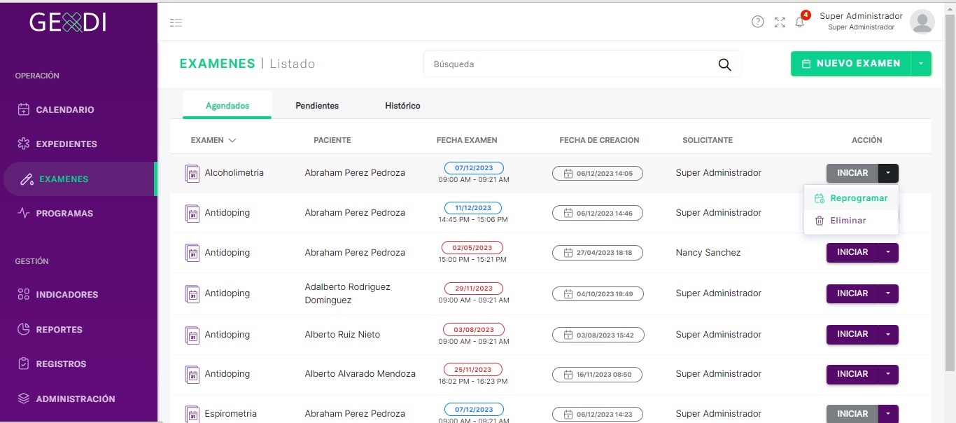Click the Alcoholimetria exam row icon
The height and width of the screenshot is (423, 956).
click(x=192, y=173)
